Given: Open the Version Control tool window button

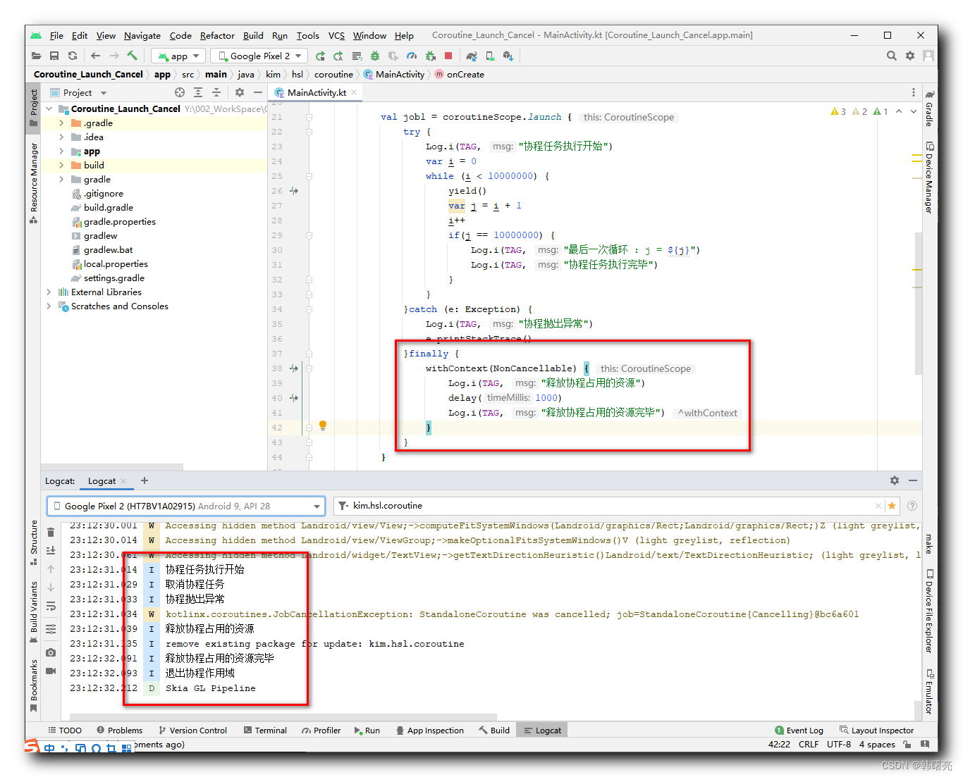Looking at the screenshot, I should coord(192,731).
